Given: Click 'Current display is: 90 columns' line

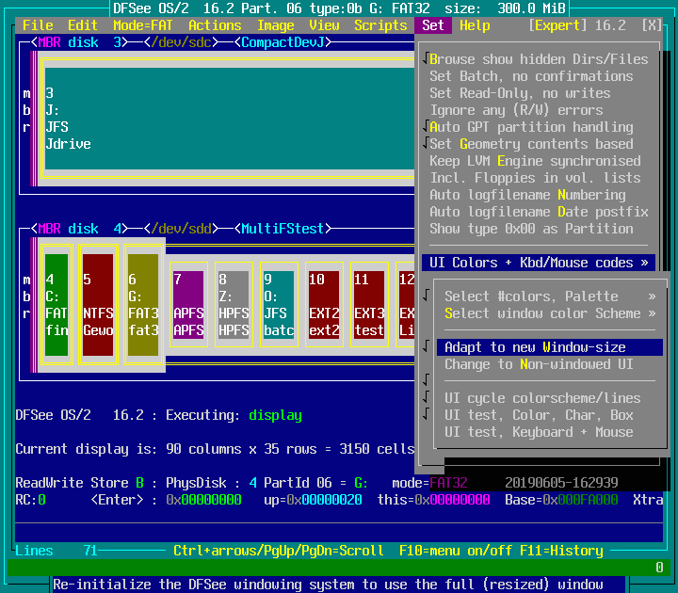Looking at the screenshot, I should click(x=215, y=449).
